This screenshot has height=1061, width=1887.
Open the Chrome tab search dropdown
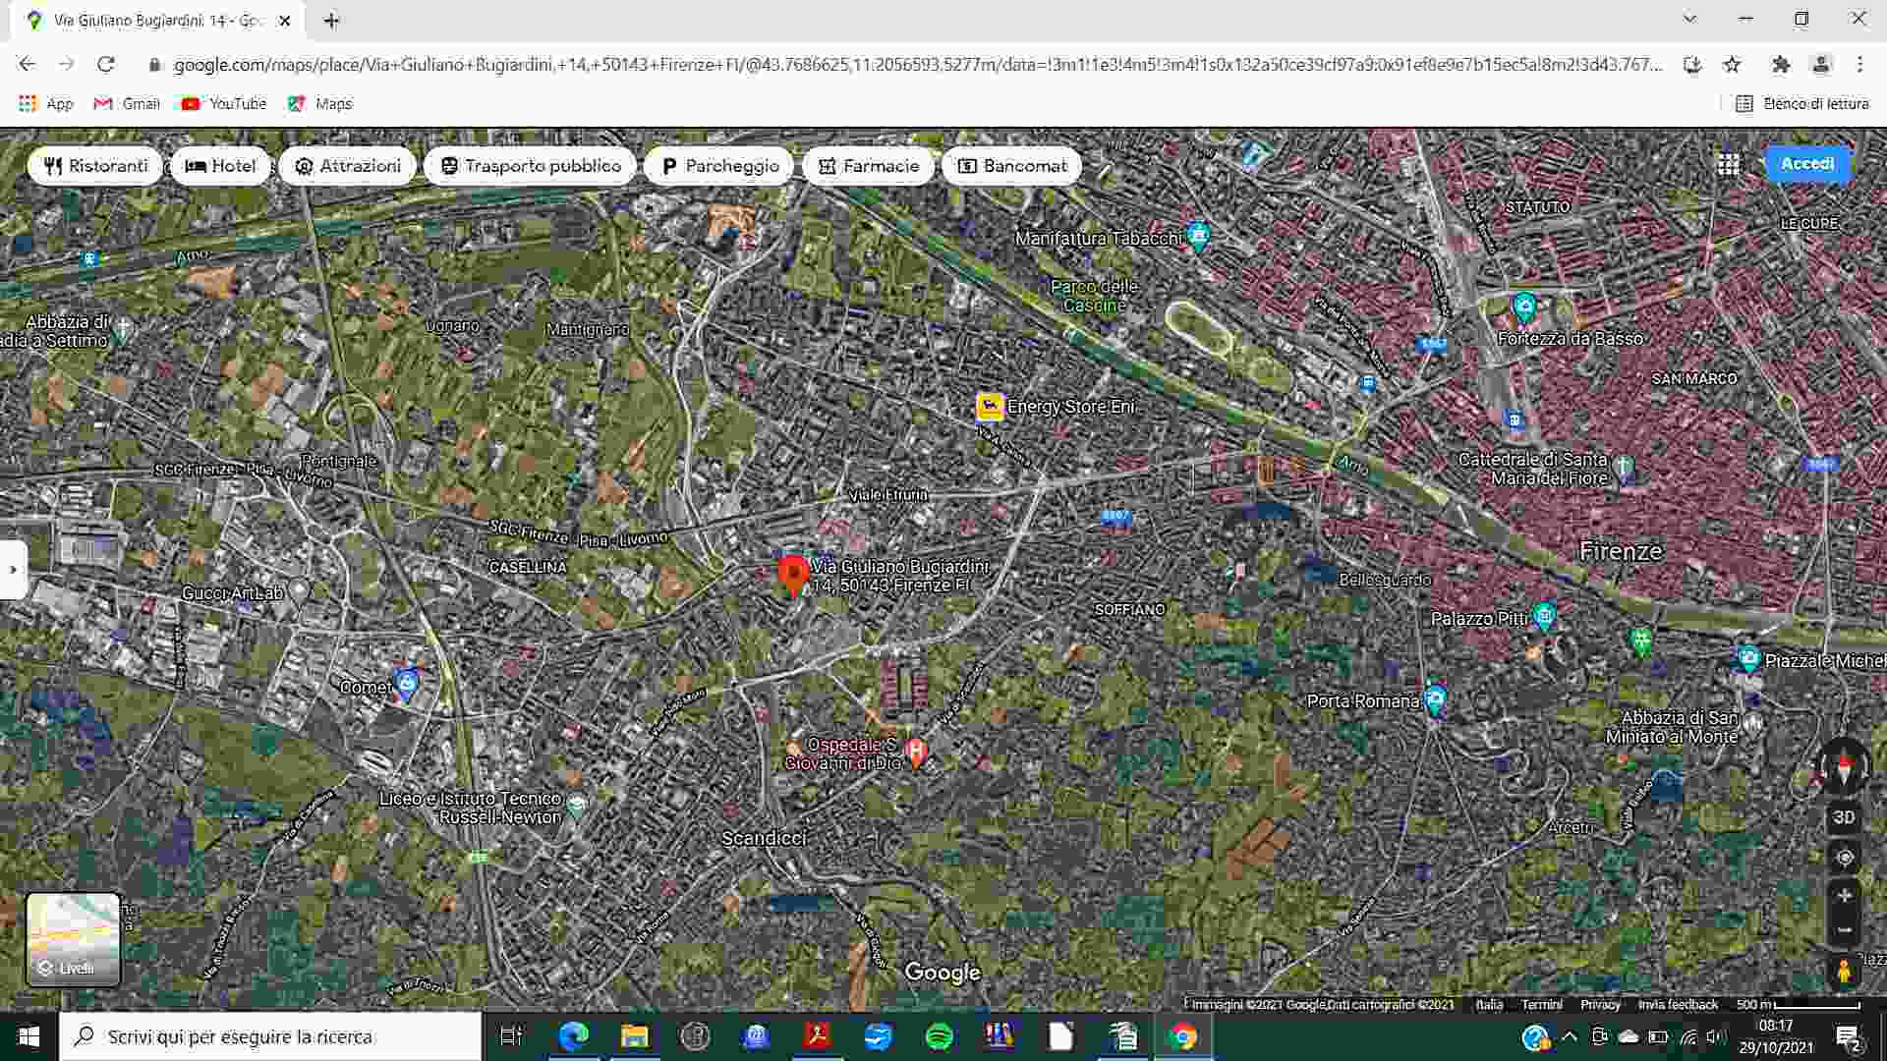pyautogui.click(x=1689, y=20)
